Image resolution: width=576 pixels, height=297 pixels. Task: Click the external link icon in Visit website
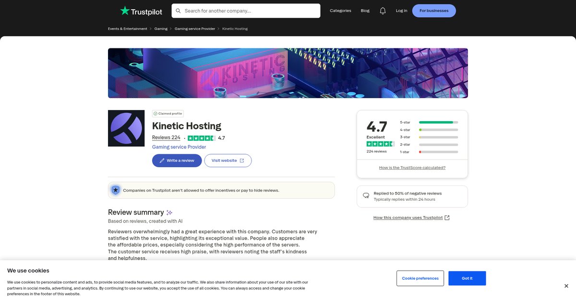pos(242,160)
